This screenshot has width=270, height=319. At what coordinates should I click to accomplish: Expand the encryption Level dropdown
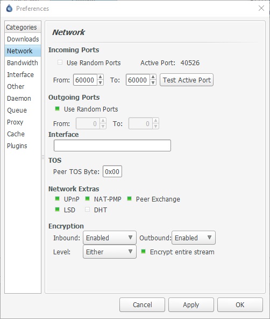[x=110, y=252]
